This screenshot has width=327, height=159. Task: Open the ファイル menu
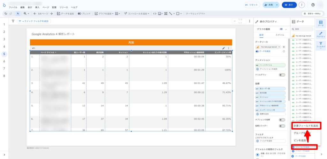(x=13, y=7)
